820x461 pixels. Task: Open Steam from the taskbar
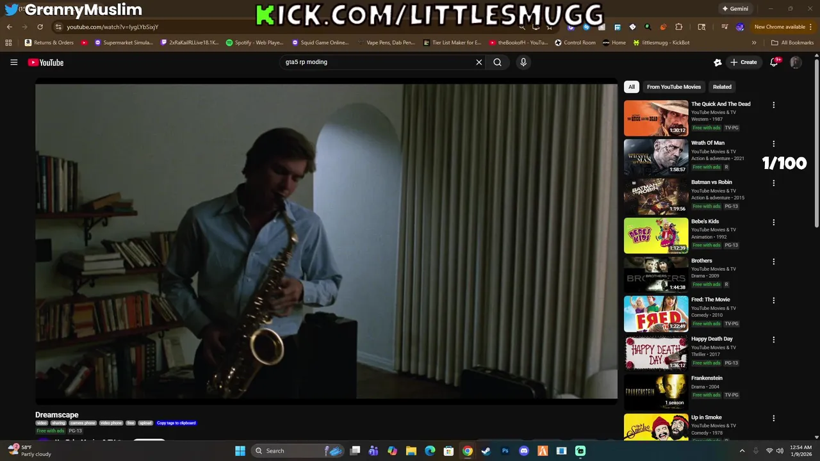click(486, 451)
